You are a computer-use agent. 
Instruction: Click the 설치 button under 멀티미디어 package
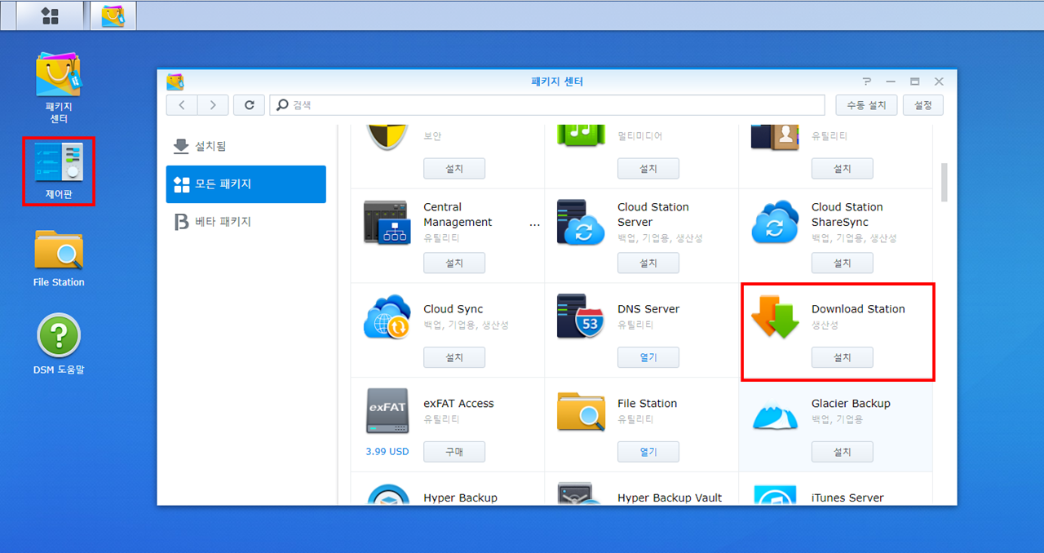point(648,169)
